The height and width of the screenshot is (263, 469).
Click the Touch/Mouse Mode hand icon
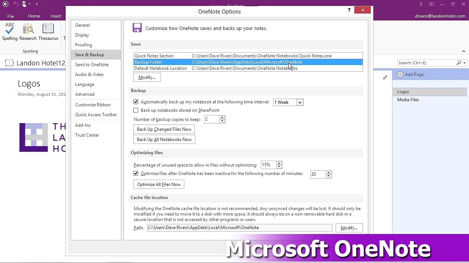point(24,4)
